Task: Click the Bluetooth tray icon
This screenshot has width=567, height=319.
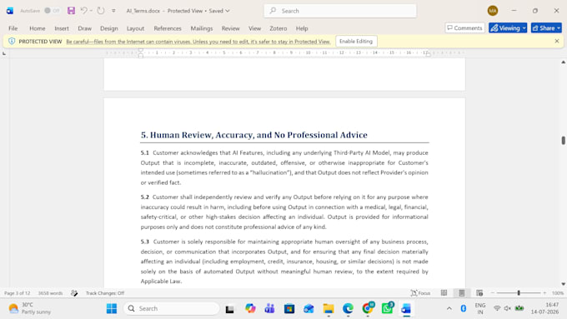Action: 464,308
